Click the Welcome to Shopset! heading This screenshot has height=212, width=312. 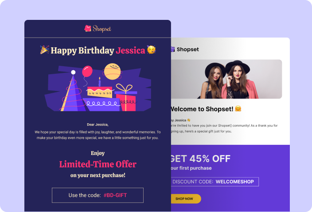(202, 109)
